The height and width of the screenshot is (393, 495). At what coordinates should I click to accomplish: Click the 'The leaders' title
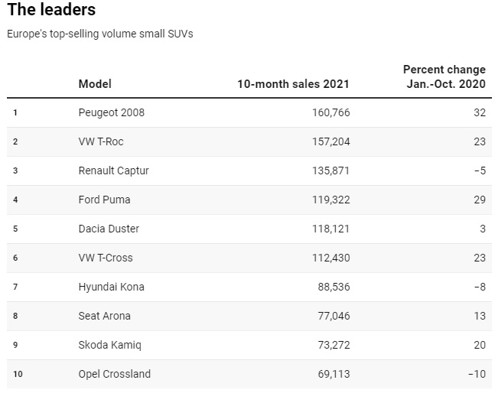(x=51, y=11)
